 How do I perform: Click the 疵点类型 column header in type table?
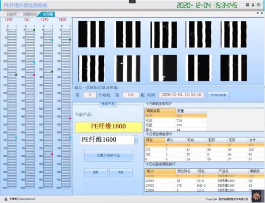(x=160, y=111)
